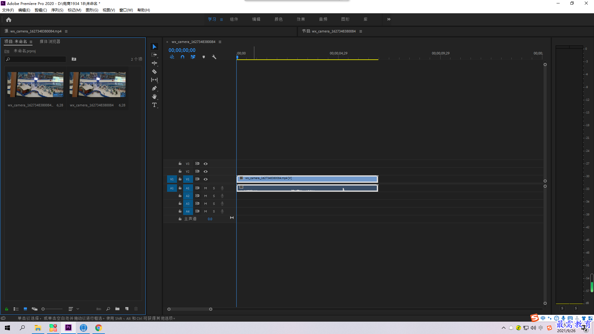Toggle Linked Selection in timeline
The image size is (594, 334).
(x=193, y=57)
